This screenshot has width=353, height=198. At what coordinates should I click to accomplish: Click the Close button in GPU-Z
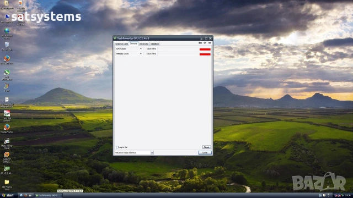tap(205, 153)
